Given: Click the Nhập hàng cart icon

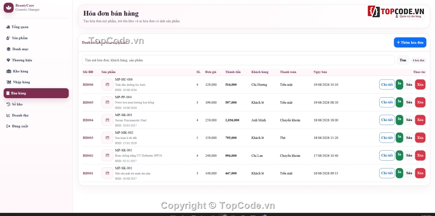Looking at the screenshot, I should (x=9, y=82).
